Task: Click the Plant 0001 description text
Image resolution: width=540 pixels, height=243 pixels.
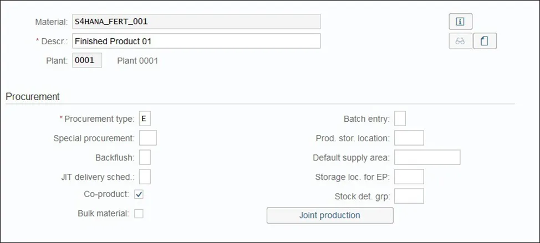Action: (137, 61)
